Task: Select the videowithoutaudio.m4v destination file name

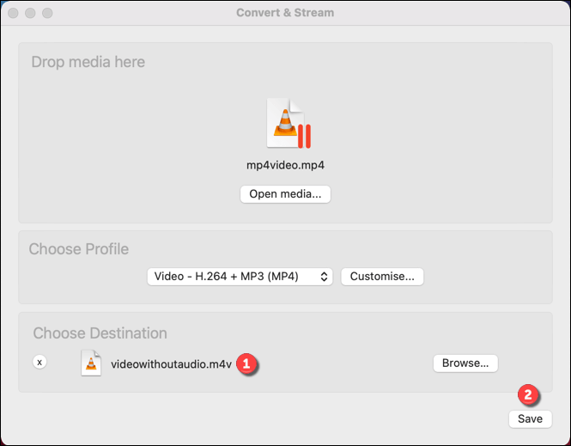Action: pos(171,364)
